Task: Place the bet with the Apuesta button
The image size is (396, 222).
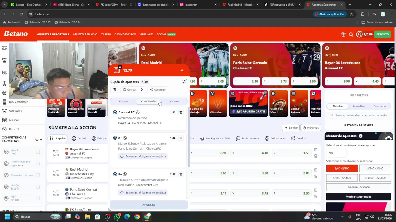Action: tap(149, 205)
